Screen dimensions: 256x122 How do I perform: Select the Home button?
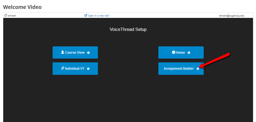pos(181,52)
